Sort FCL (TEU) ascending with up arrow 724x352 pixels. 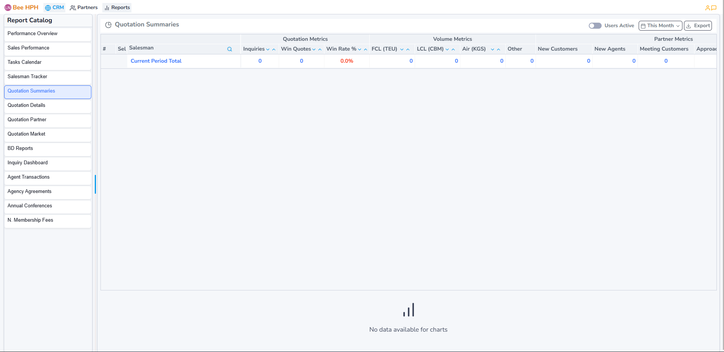[x=408, y=49]
